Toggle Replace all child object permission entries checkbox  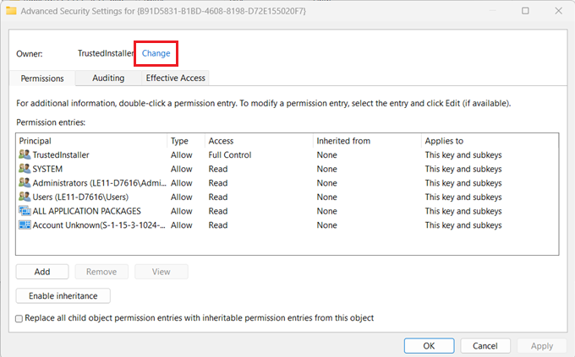pos(19,318)
